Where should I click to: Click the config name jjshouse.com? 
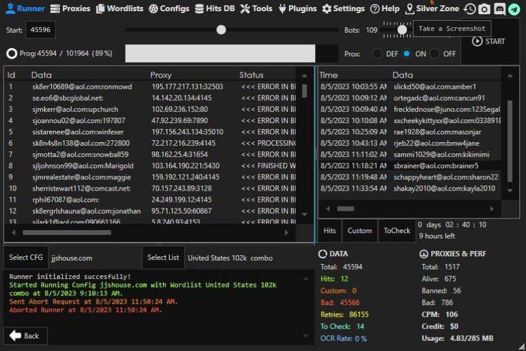pos(72,258)
